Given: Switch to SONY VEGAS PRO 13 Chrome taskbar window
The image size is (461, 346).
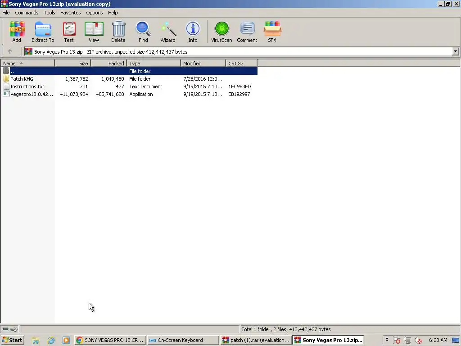Looking at the screenshot, I should (110, 340).
